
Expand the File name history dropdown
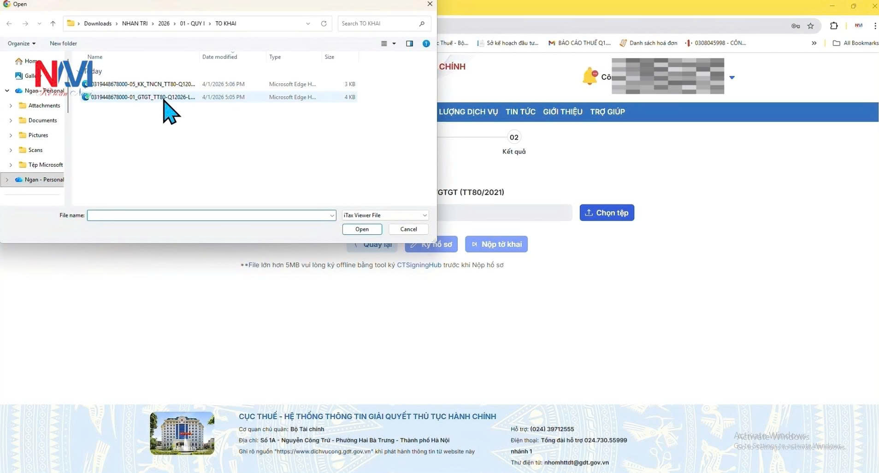331,216
